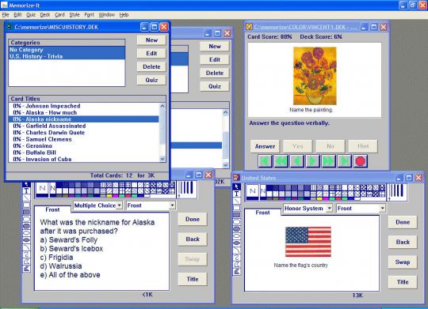Pick magenta color swatch in United States palette
This screenshot has width=428, height=309.
coord(326,198)
